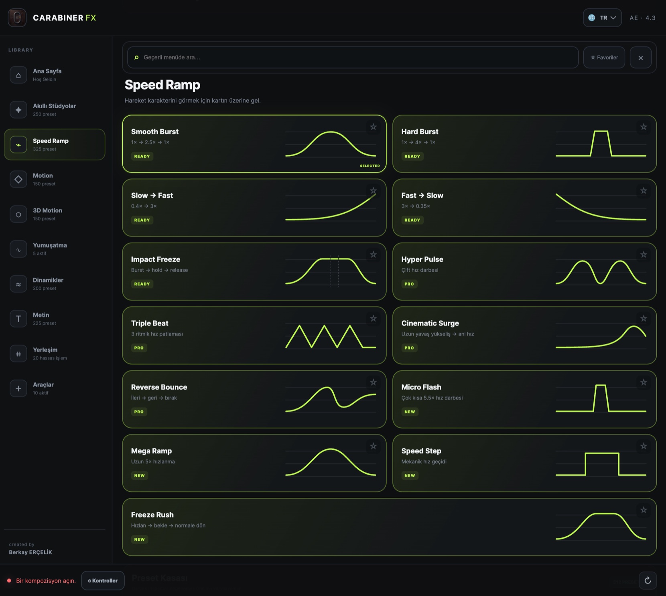The height and width of the screenshot is (596, 666).
Task: Select the Metin text icon
Action: (x=18, y=319)
